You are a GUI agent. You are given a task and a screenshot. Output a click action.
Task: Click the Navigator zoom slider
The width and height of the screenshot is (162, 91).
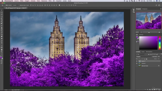click(150, 32)
